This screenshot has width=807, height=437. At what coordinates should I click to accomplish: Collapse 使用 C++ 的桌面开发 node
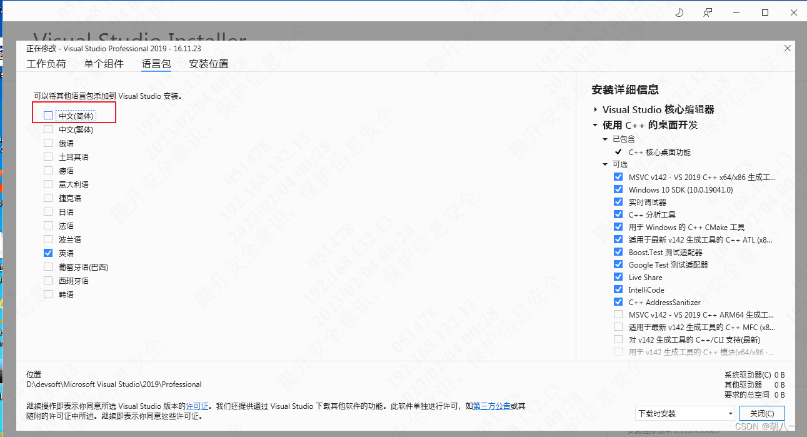(x=596, y=125)
